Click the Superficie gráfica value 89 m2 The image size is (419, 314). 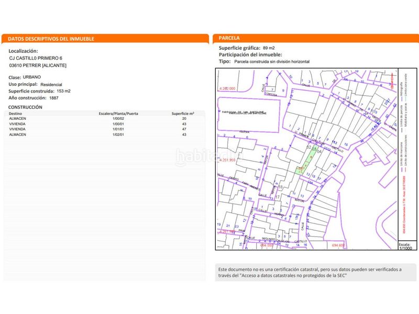tap(269, 48)
